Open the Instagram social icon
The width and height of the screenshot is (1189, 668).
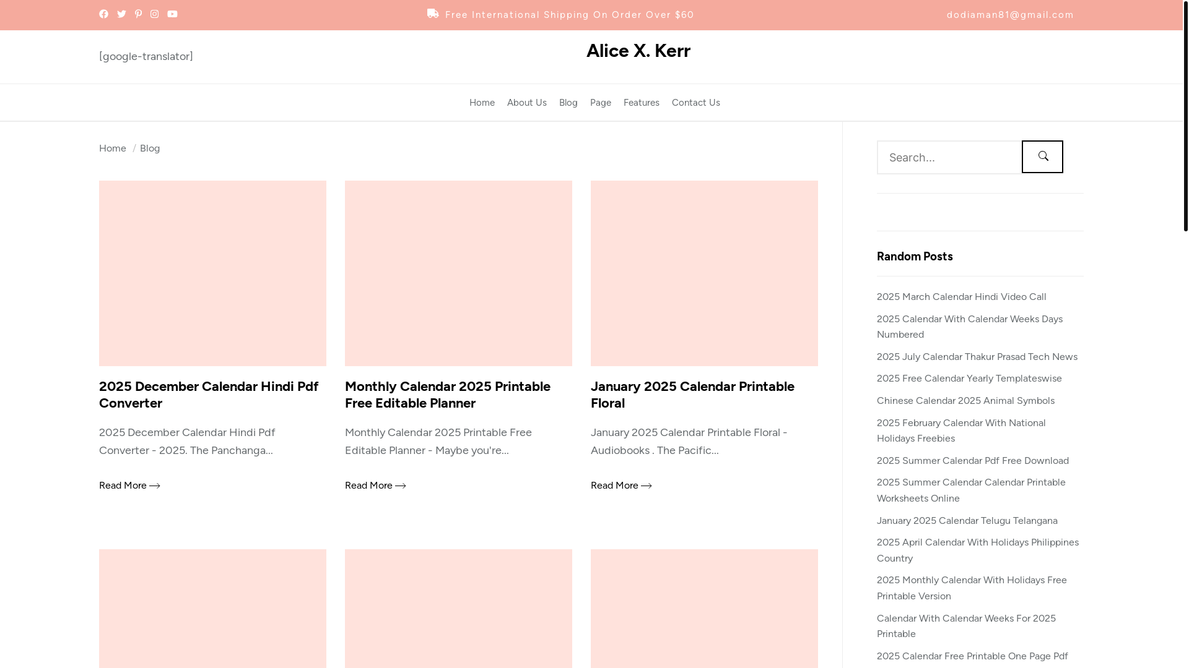point(154,14)
